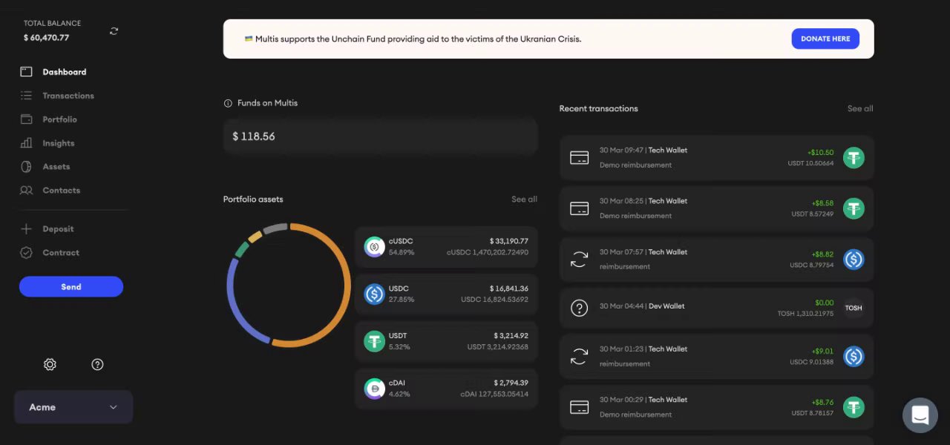This screenshot has width=950, height=445.
Task: Open the Transactions menu item
Action: (x=68, y=96)
